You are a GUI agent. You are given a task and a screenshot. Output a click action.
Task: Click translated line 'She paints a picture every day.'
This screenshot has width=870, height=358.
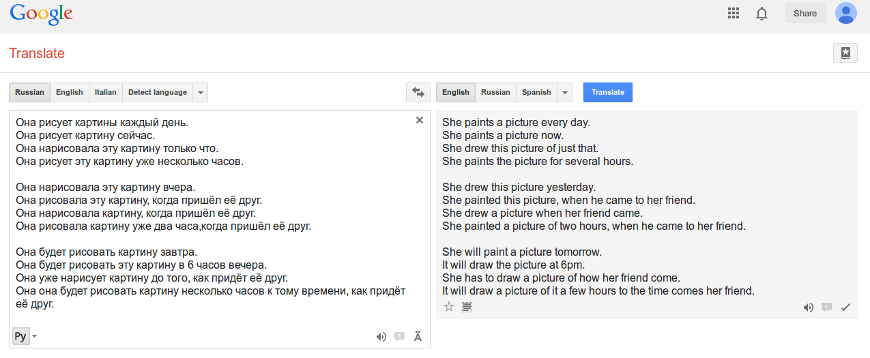pyautogui.click(x=516, y=123)
